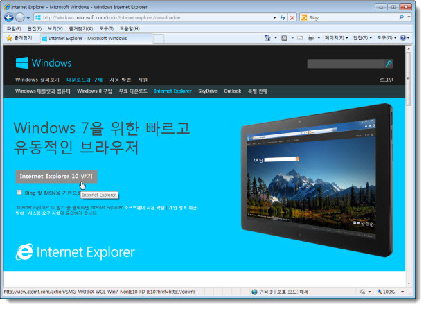Click the 즐겨찾기 favorites star button
The height and width of the screenshot is (309, 426).
pyautogui.click(x=19, y=38)
